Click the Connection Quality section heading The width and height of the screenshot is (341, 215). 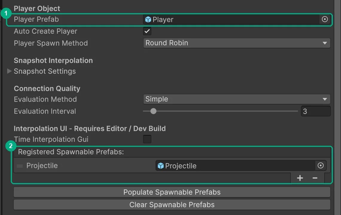point(47,88)
